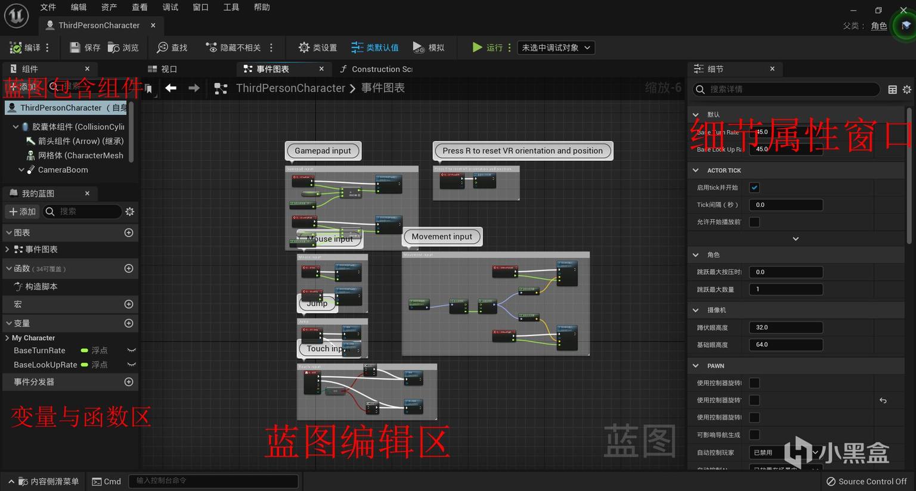Image resolution: width=916 pixels, height=491 pixels.
Task: Expand the 事件图表 tree item
Action: [7, 250]
